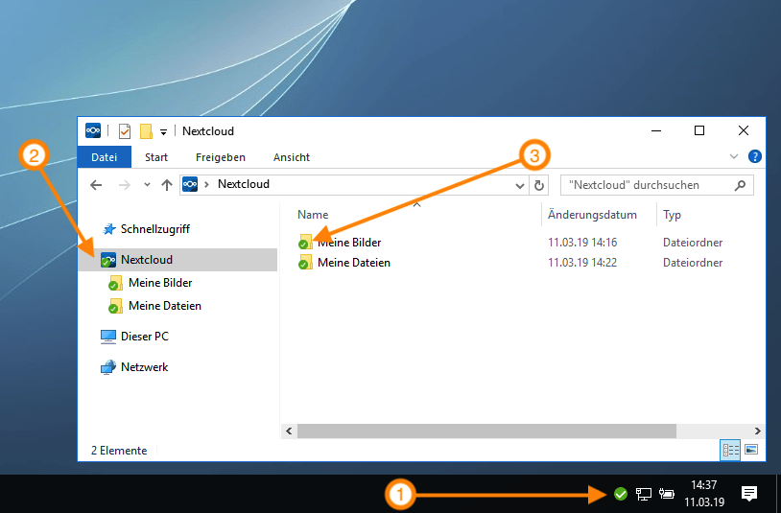Viewport: 781px width, 513px height.
Task: Click the Meine Bilder folder icon in file list
Action: coord(305,242)
